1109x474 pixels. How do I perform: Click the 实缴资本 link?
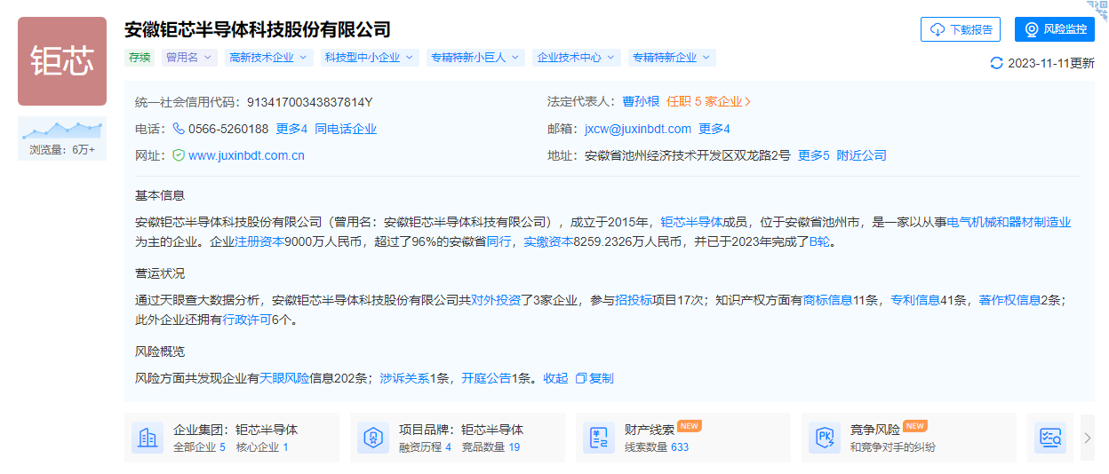548,241
